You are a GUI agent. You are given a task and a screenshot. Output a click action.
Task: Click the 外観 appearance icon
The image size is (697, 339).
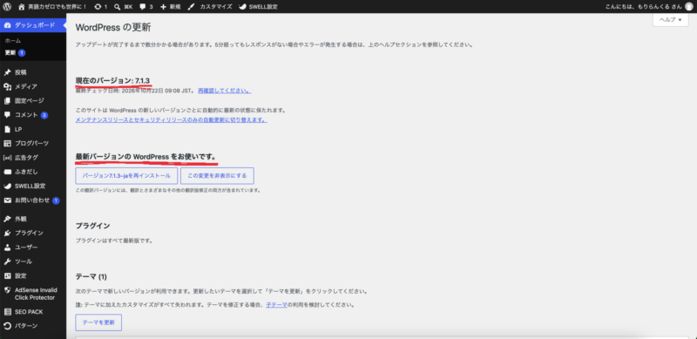7,219
